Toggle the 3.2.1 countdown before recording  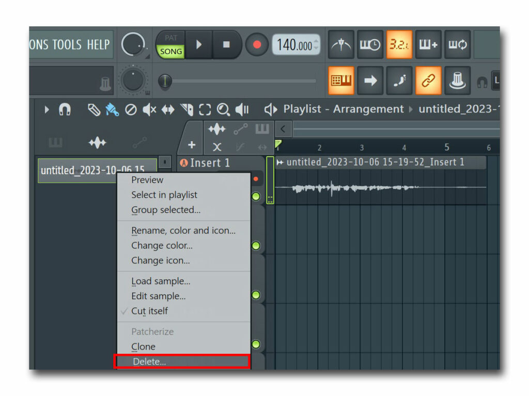click(x=399, y=44)
